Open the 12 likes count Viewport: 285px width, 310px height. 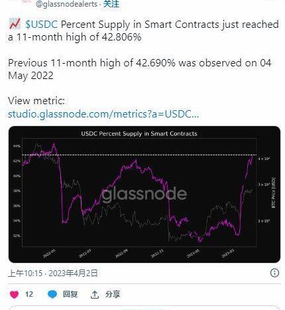[29, 295]
